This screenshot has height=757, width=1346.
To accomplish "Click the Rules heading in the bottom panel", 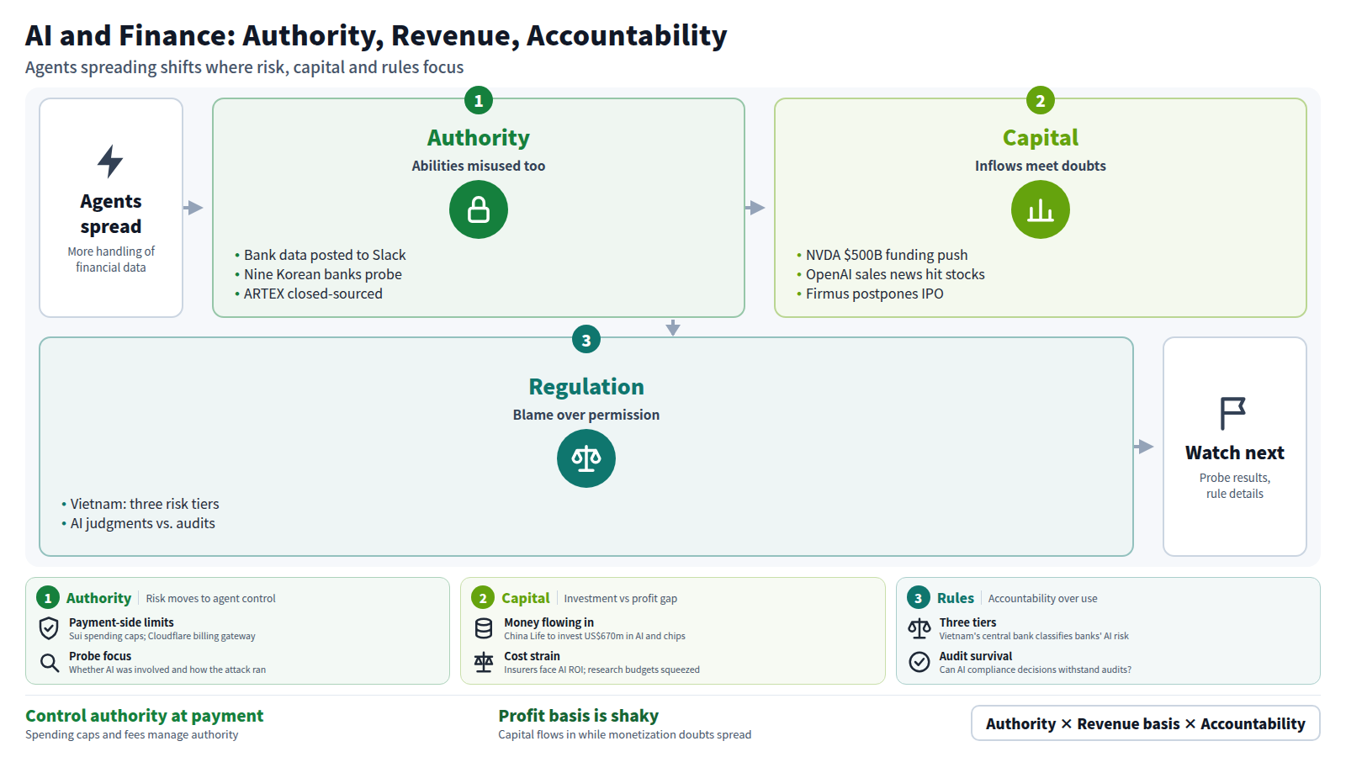I will click(956, 598).
